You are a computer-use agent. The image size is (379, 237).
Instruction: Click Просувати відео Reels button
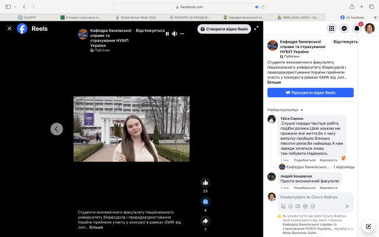point(310,92)
